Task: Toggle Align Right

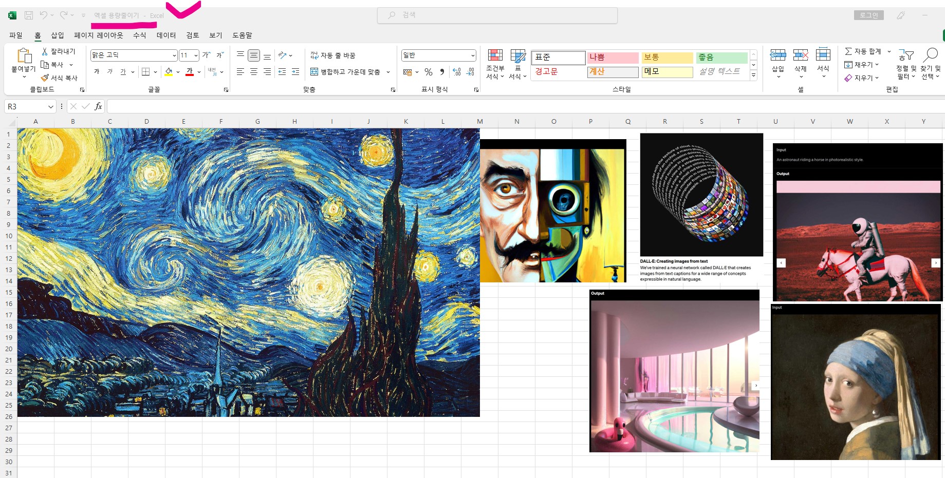Action: 267,72
